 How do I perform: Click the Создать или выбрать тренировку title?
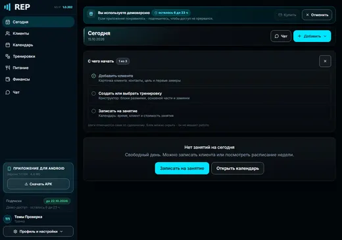coord(130,93)
